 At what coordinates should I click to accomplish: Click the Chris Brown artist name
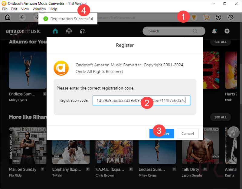[x=105, y=175]
